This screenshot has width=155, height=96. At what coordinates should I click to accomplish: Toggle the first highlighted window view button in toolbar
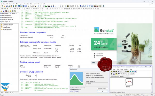(x=19, y=6)
